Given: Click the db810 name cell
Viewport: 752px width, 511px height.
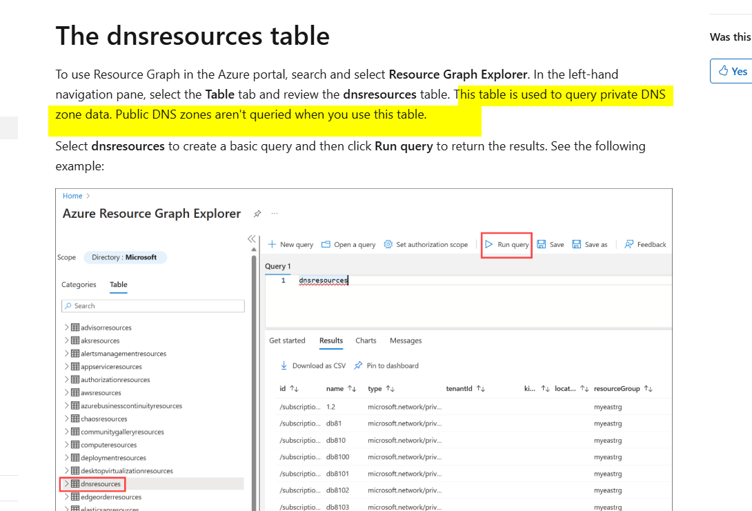Looking at the screenshot, I should pyautogui.click(x=336, y=441).
